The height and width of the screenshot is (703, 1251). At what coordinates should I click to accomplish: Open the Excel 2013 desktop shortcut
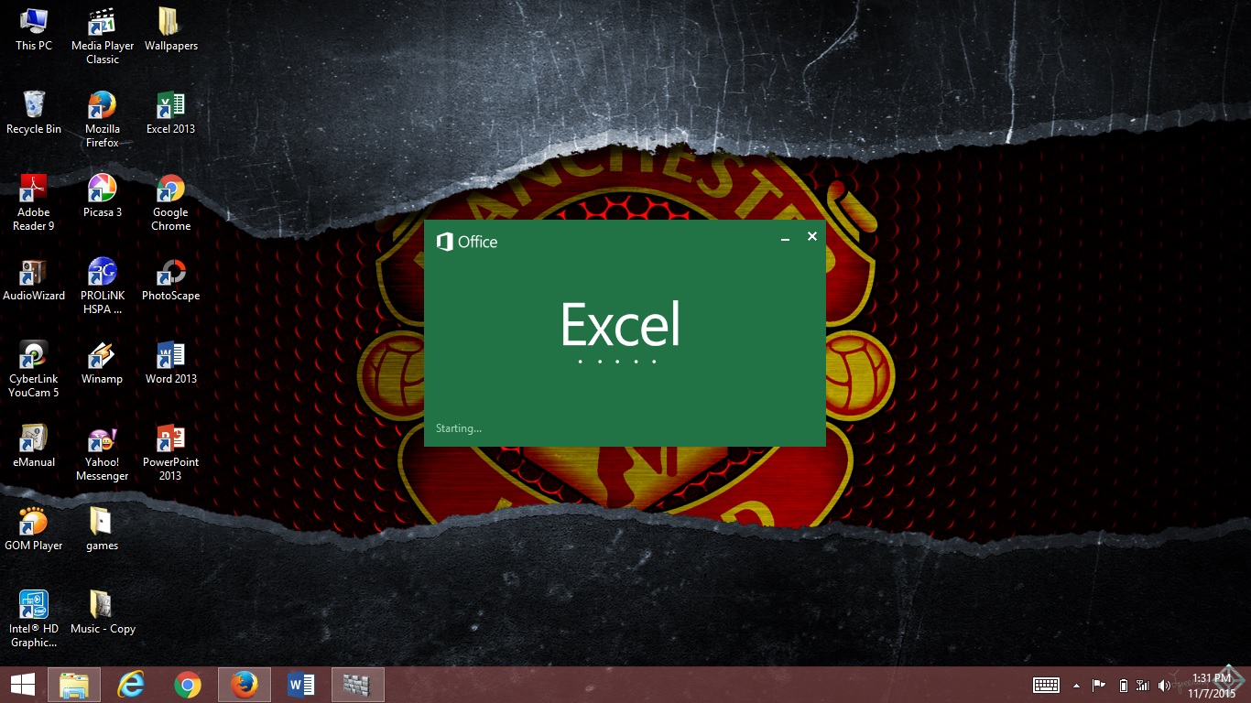170,105
